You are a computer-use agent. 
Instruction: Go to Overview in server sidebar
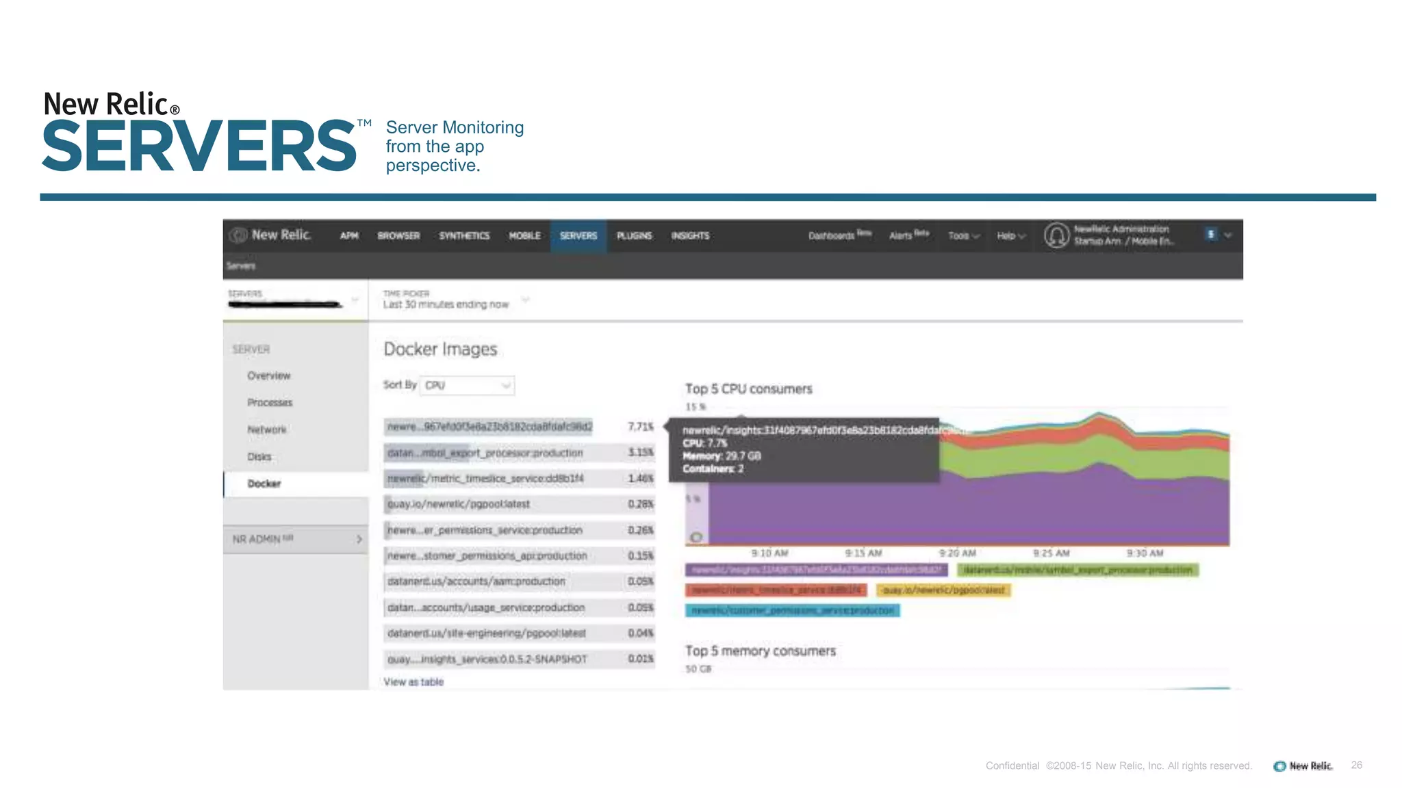pyautogui.click(x=268, y=376)
